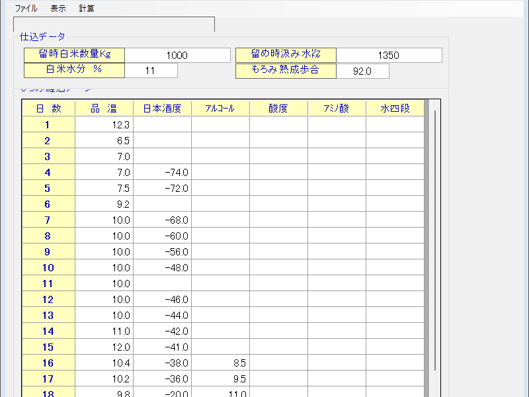Open the 表示 menu
Viewport: 529px width, 397px height.
click(x=58, y=9)
